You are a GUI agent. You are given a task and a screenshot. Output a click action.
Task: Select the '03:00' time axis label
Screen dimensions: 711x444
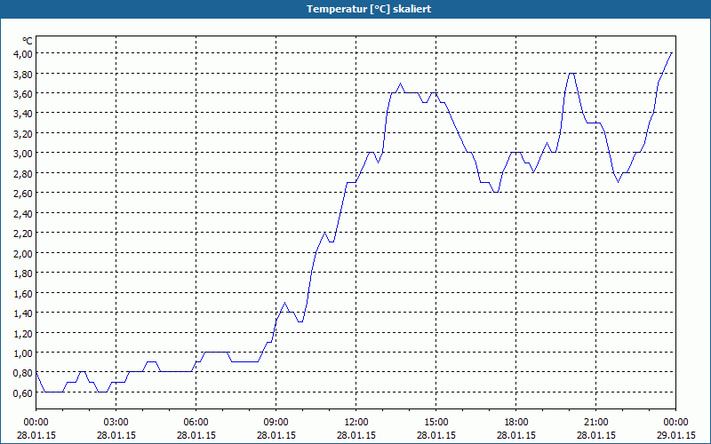click(x=116, y=423)
